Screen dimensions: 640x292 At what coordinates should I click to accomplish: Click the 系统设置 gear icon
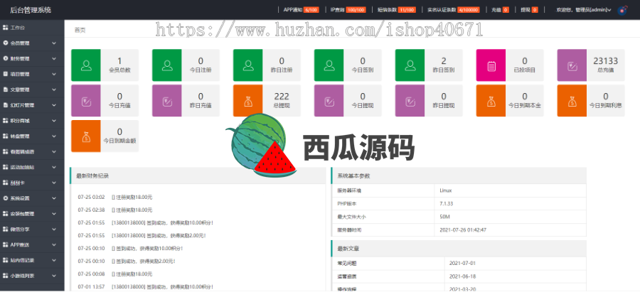5,198
